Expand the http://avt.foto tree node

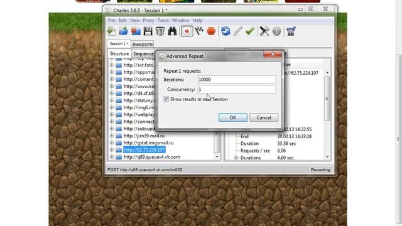tap(112, 65)
